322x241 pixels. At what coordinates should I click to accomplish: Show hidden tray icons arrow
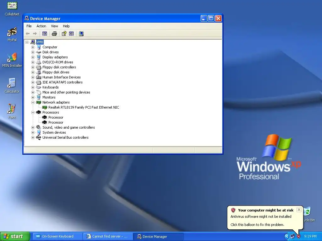coord(287,237)
